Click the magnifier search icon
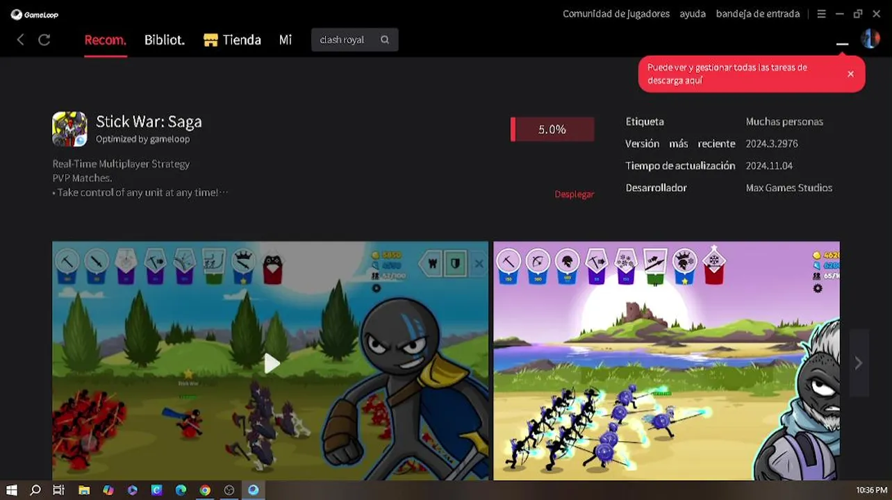Image resolution: width=892 pixels, height=500 pixels. point(385,40)
